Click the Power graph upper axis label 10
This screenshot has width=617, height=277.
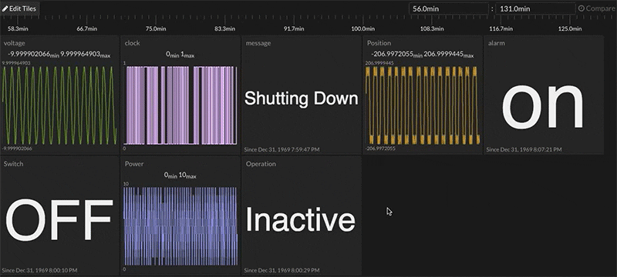click(x=126, y=184)
